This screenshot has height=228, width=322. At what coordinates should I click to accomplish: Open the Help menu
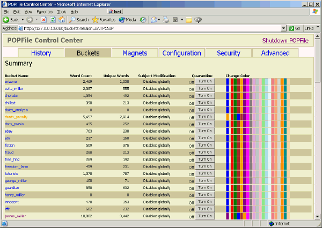pyautogui.click(x=74, y=12)
